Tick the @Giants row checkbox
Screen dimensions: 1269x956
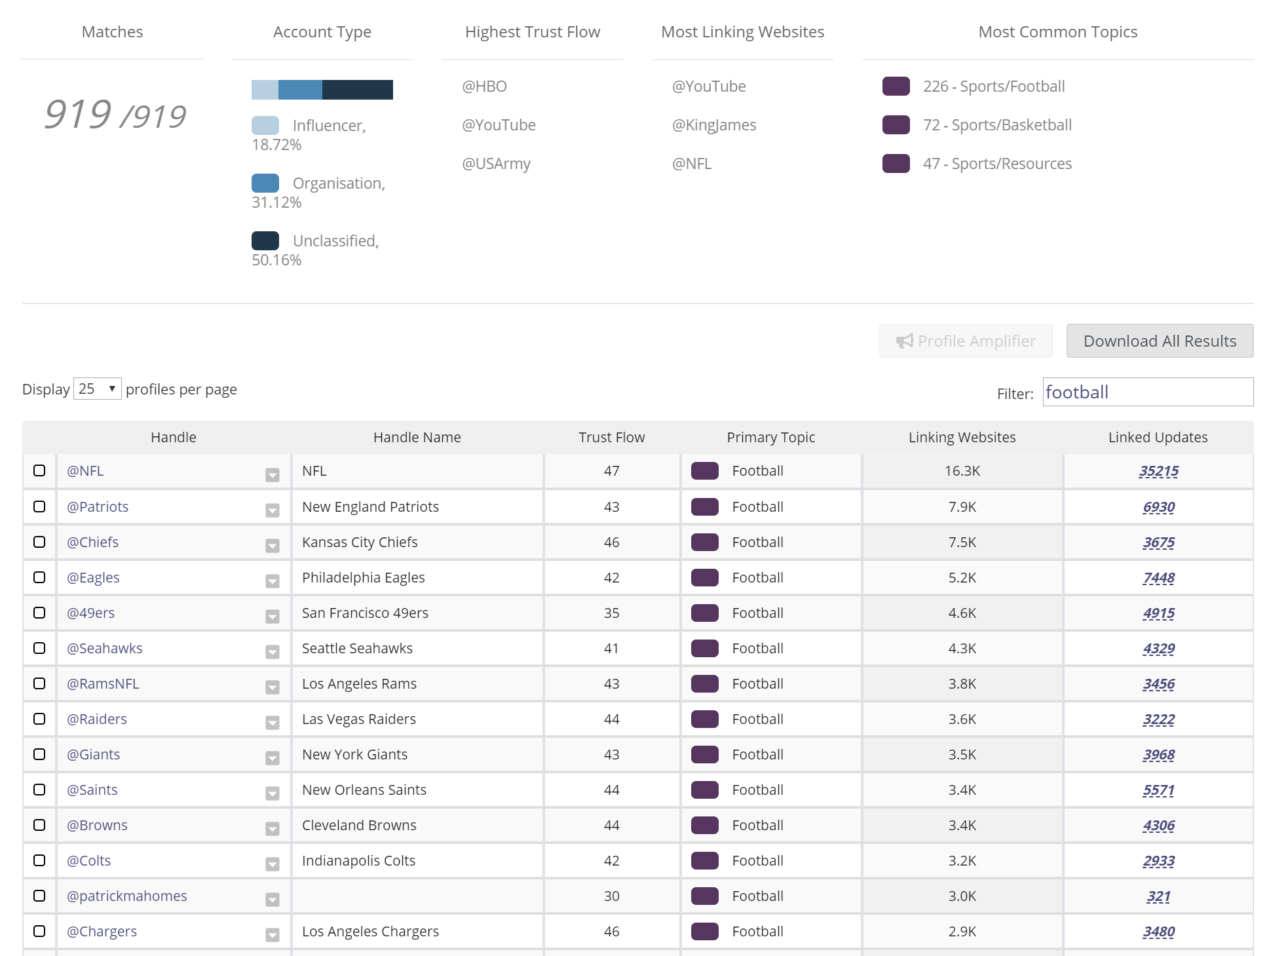pyautogui.click(x=39, y=754)
